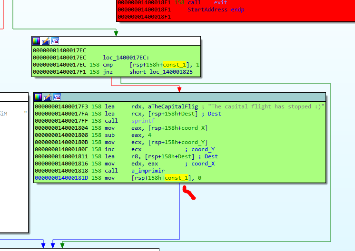Click the group nodes icon on the cmp block
This screenshot has width=355, height=251.
coord(55,41)
